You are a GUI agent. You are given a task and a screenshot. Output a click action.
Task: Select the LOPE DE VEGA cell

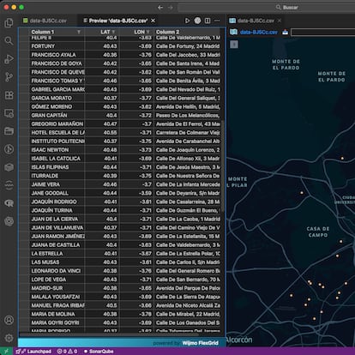coord(57,280)
